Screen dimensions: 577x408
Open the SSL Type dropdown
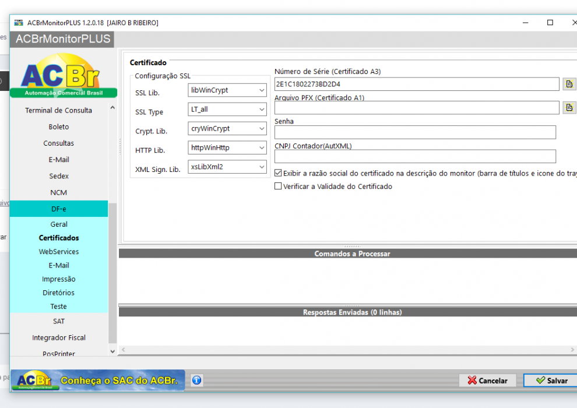[227, 109]
